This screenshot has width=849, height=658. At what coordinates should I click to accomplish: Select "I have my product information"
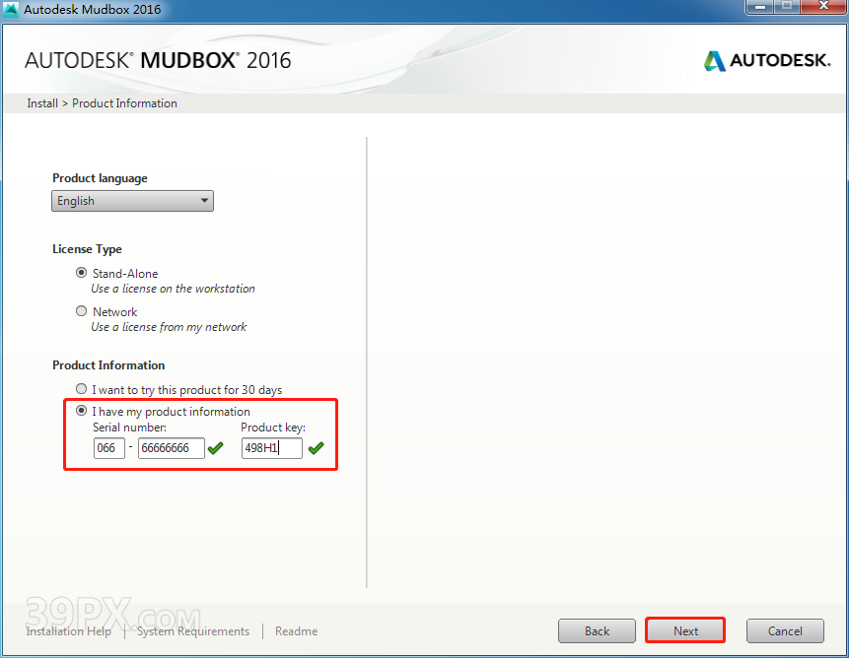click(82, 411)
